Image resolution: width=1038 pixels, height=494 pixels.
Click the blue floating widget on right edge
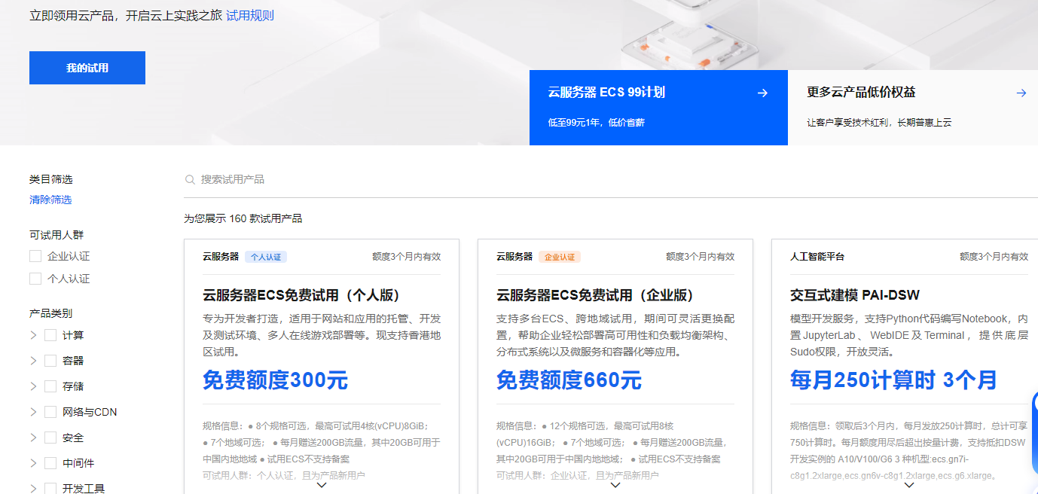tap(1033, 429)
